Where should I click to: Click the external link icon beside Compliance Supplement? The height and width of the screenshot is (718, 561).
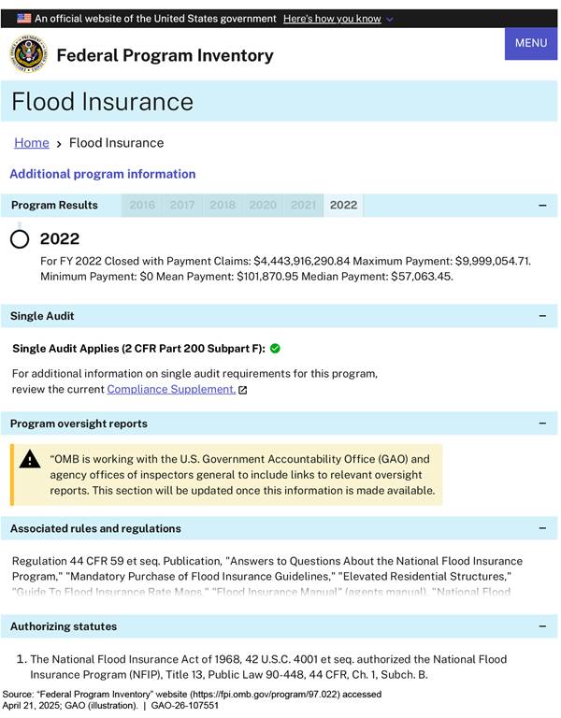click(x=243, y=390)
